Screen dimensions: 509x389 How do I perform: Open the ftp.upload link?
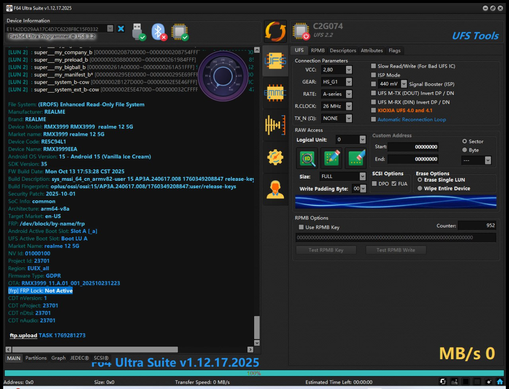click(x=23, y=335)
